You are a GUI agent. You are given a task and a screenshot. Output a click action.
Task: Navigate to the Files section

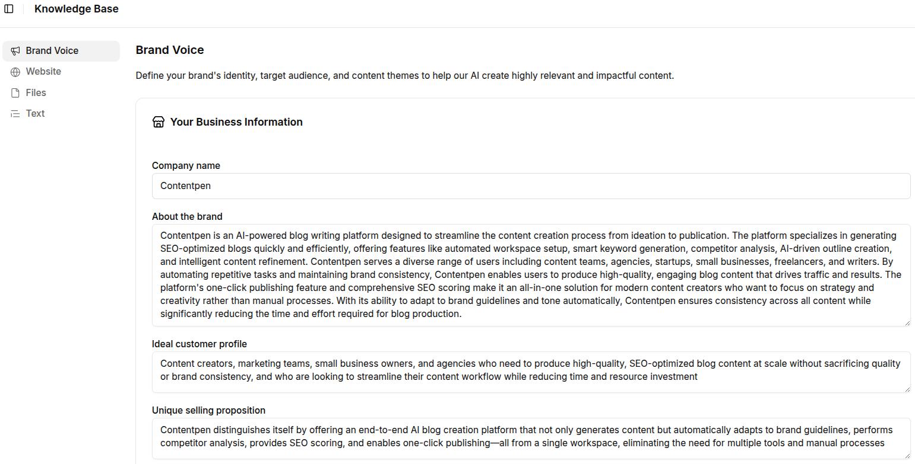(36, 92)
